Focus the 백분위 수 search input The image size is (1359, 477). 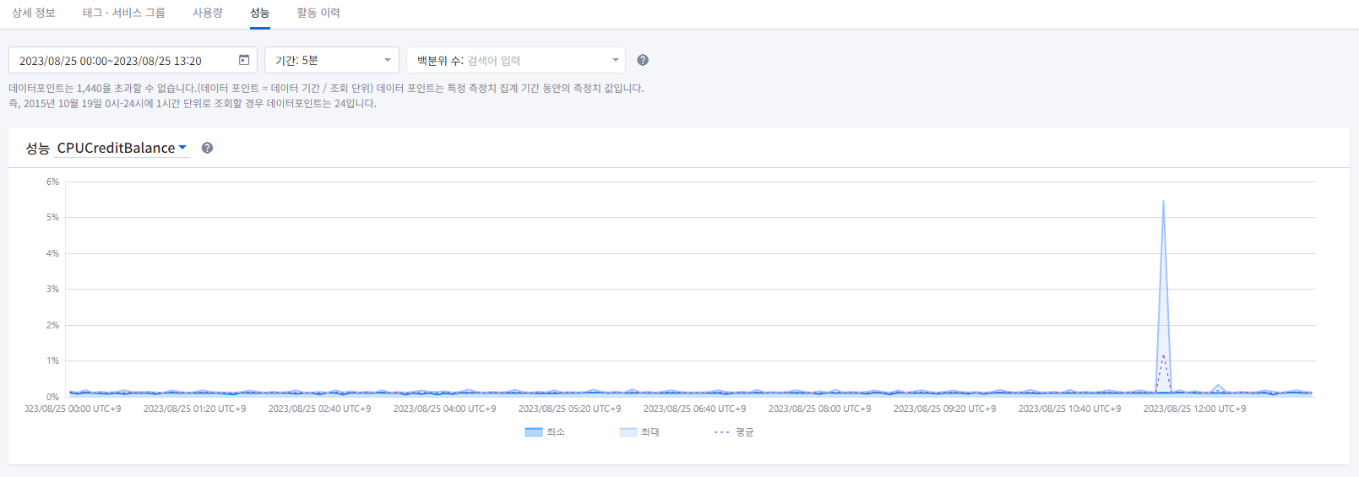(535, 61)
